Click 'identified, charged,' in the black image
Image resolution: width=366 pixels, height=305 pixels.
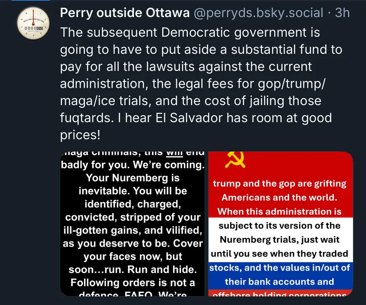point(132,204)
